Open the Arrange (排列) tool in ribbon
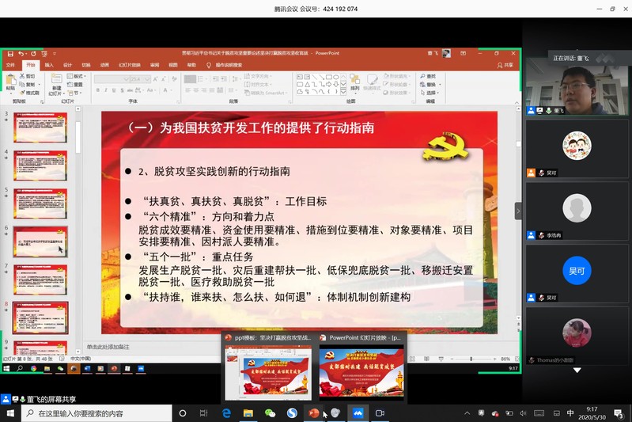Viewport: 632px width, 422px height. pyautogui.click(x=354, y=82)
